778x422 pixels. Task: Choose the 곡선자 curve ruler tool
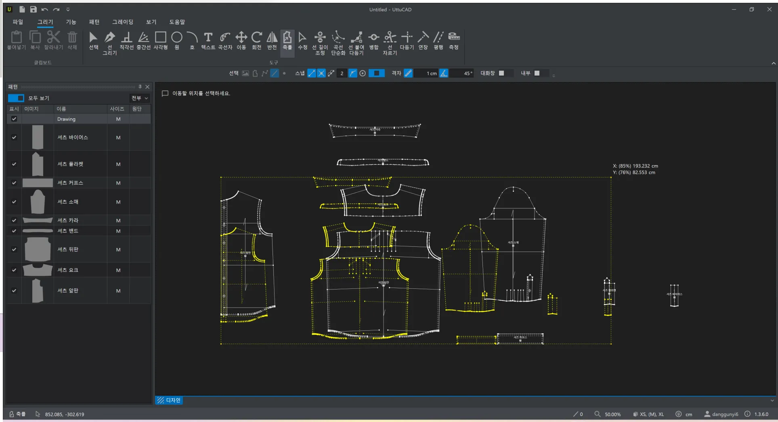225,41
